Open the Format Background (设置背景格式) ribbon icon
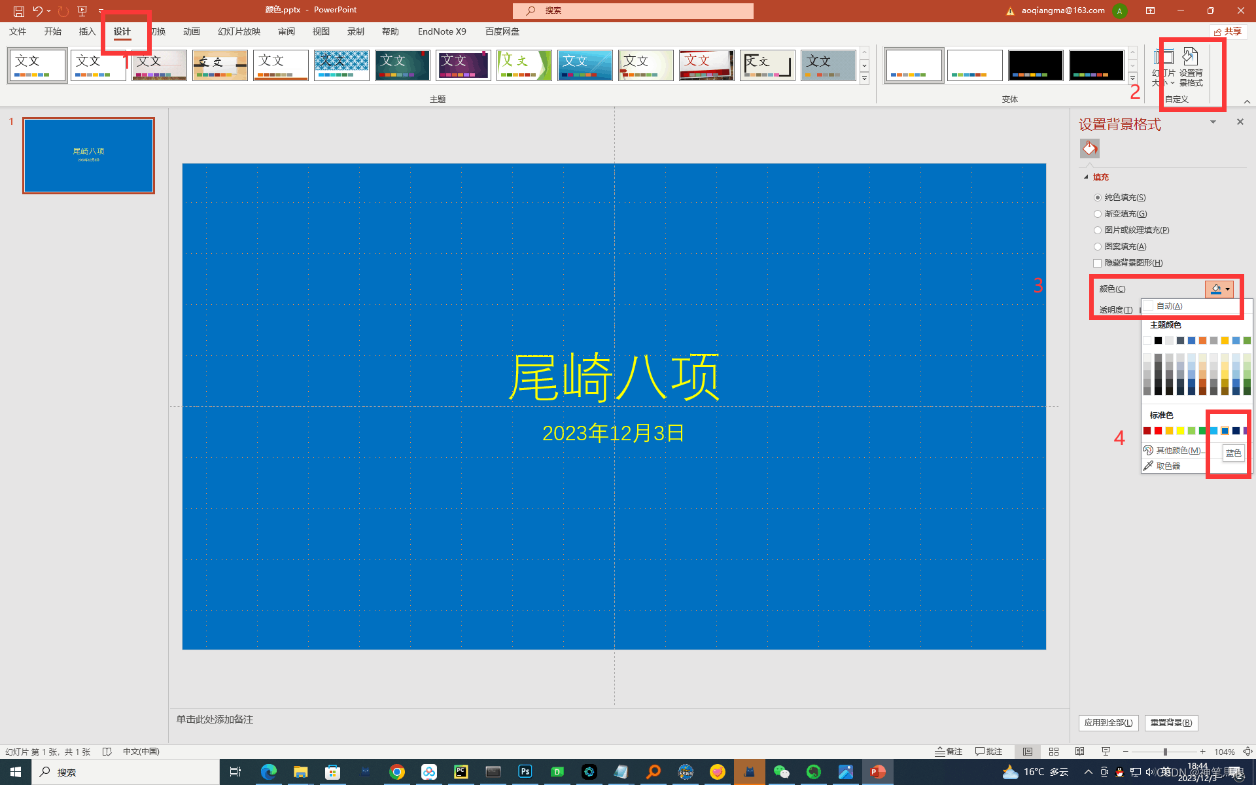Screen dimensions: 1256x785 (1191, 67)
